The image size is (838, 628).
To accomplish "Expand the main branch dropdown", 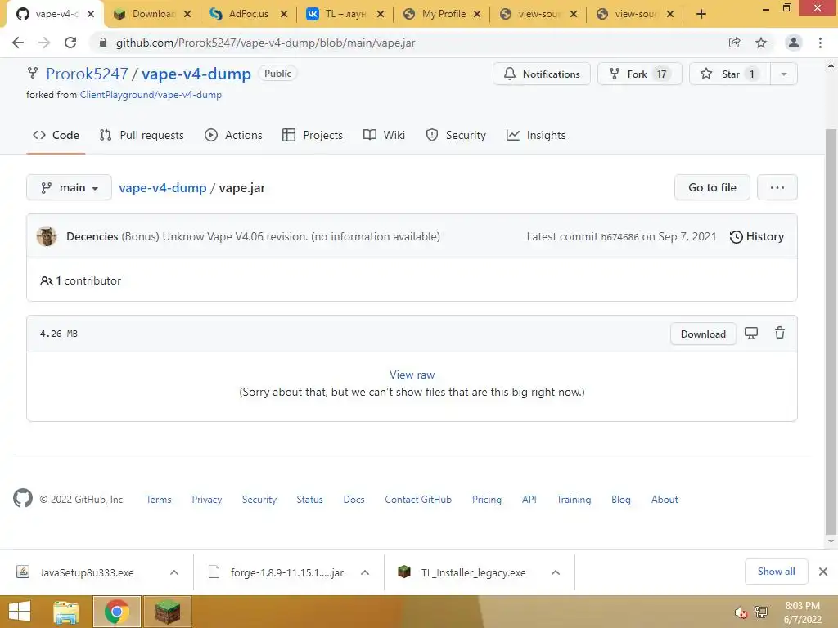I will [x=69, y=187].
